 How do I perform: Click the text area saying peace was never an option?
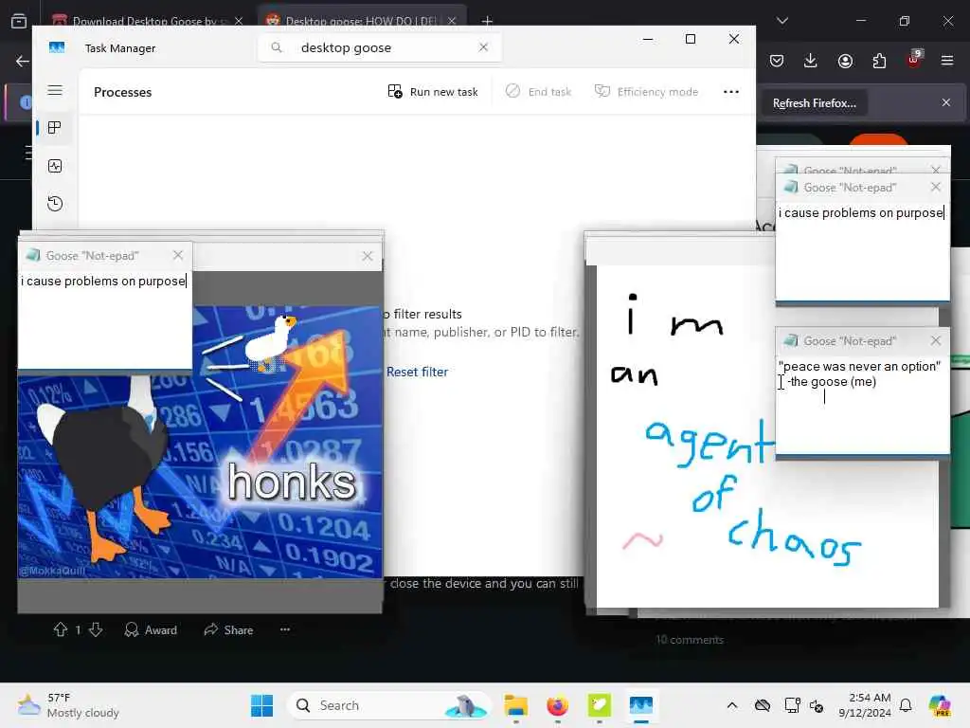coord(862,405)
